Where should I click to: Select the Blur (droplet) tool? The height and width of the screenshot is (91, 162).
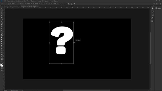2,37
